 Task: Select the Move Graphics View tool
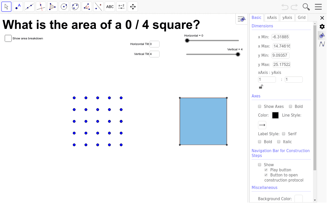pos(133,7)
